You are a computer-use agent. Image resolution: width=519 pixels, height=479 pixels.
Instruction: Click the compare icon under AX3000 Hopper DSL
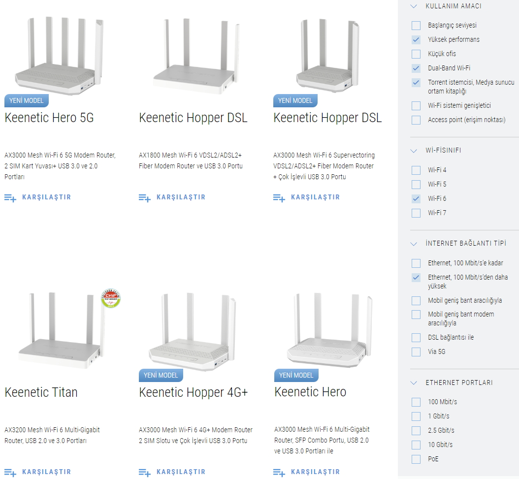279,198
